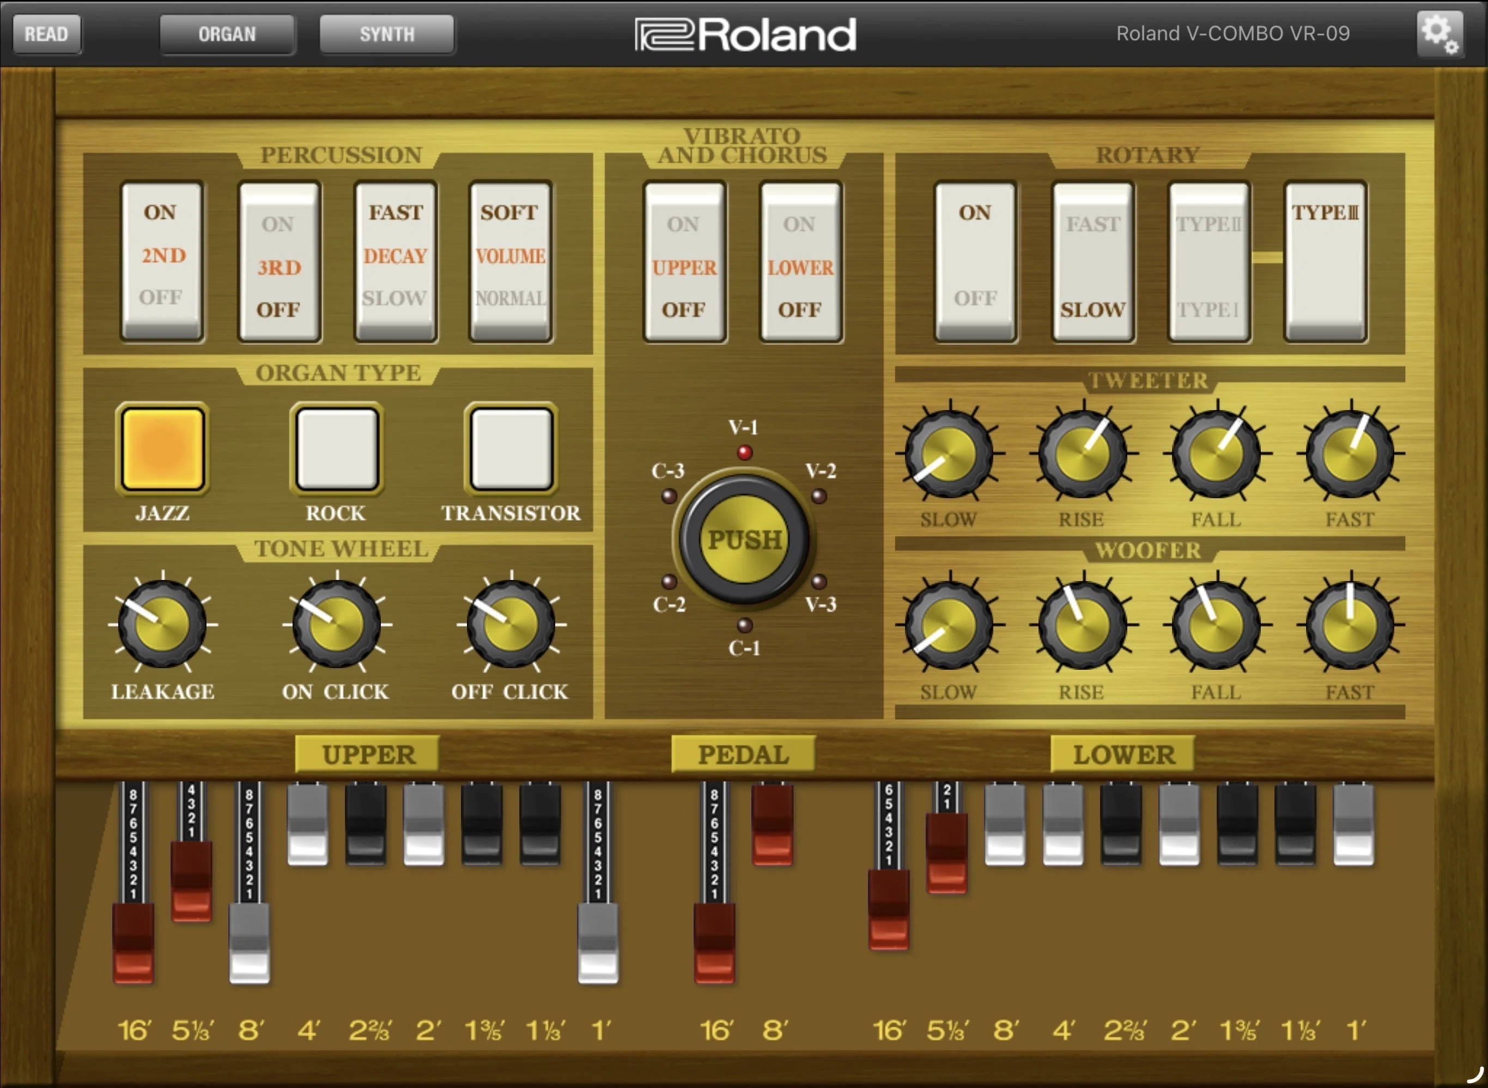Image resolution: width=1488 pixels, height=1088 pixels.
Task: Toggle the vibrato LOWER switch
Action: tap(801, 261)
